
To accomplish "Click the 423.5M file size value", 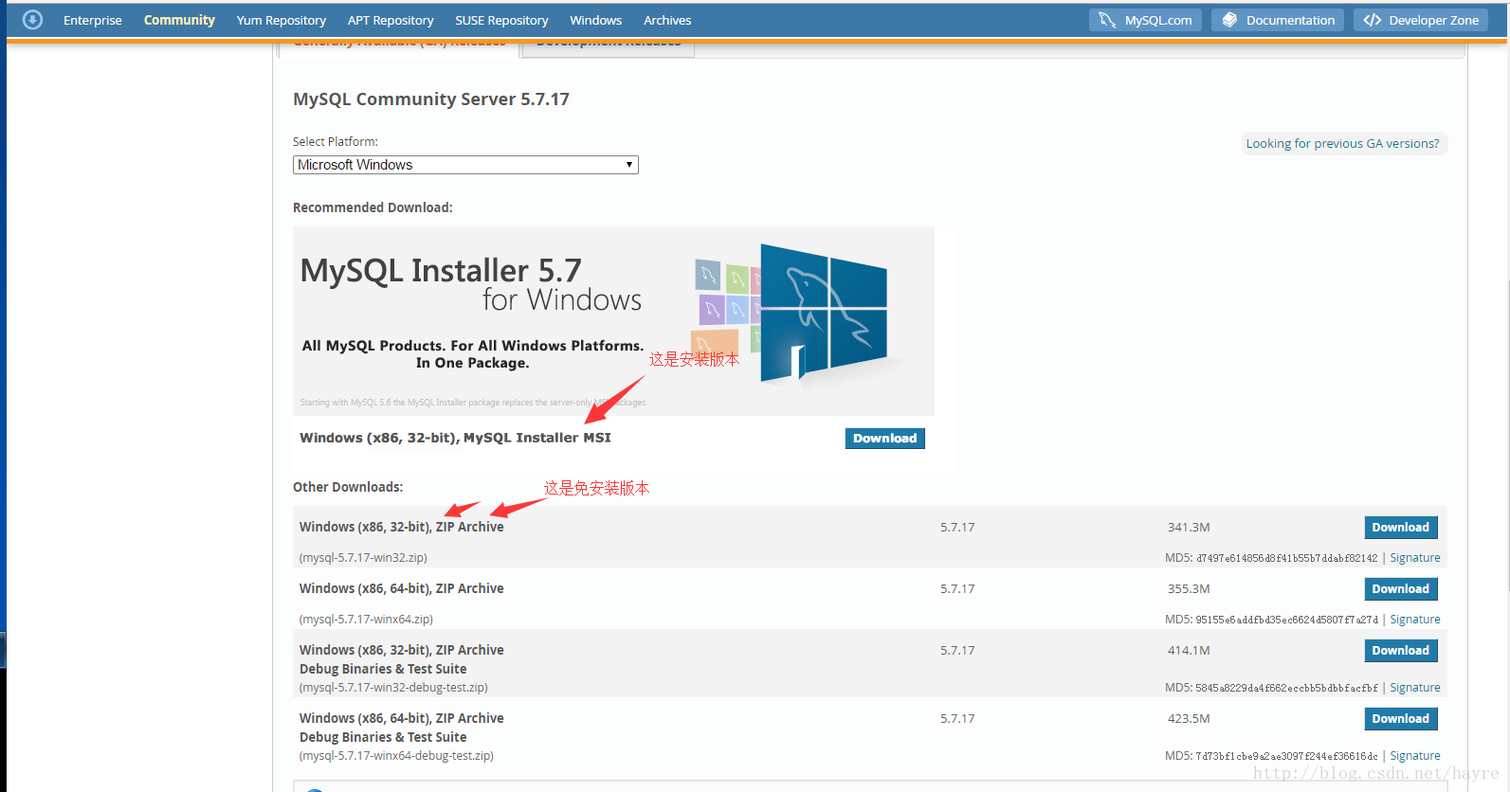I will [1189, 719].
